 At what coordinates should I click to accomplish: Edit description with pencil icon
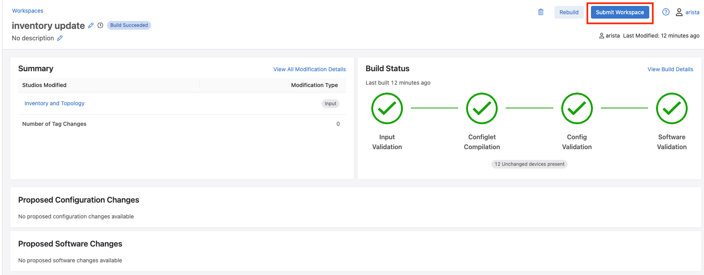[60, 38]
